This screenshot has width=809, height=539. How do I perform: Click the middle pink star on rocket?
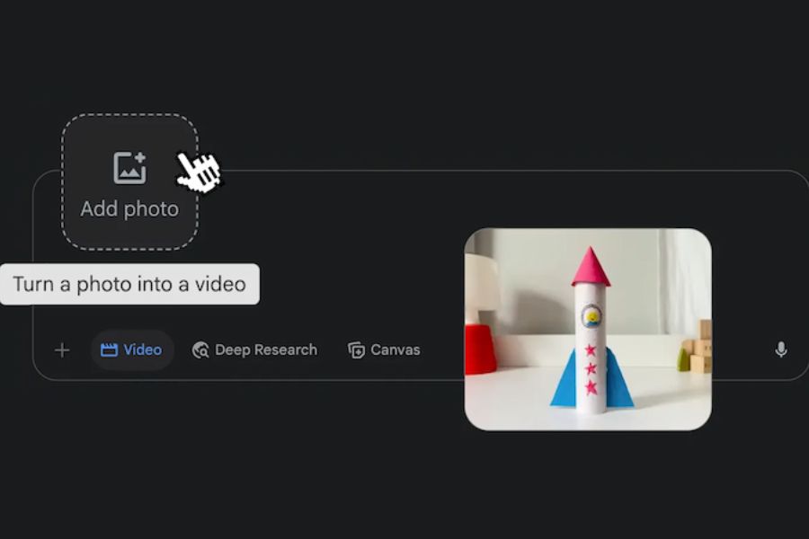[591, 368]
